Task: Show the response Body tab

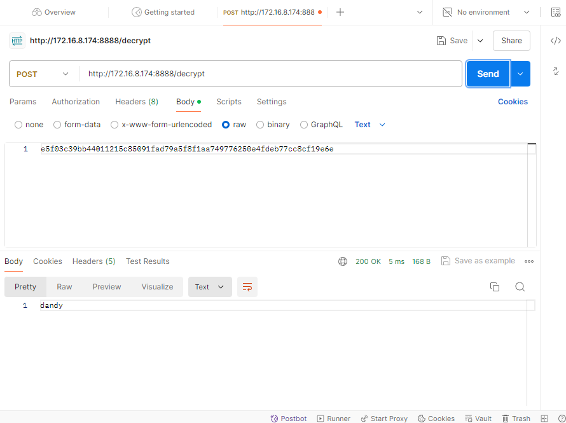Action: (x=14, y=261)
